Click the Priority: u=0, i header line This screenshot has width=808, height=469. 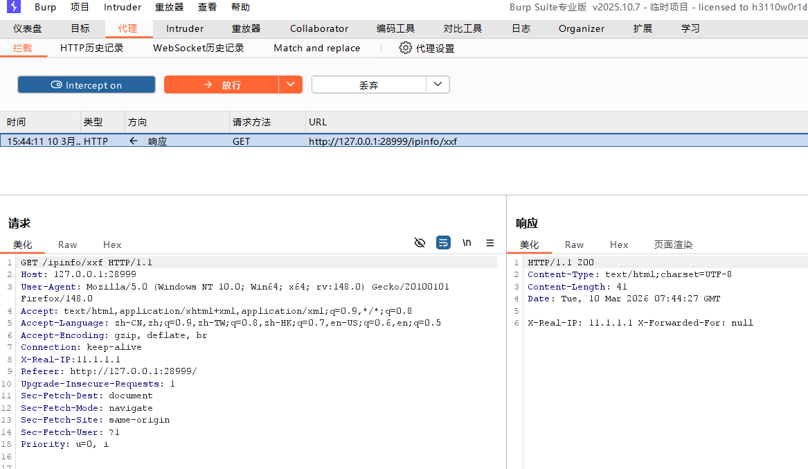(x=65, y=444)
